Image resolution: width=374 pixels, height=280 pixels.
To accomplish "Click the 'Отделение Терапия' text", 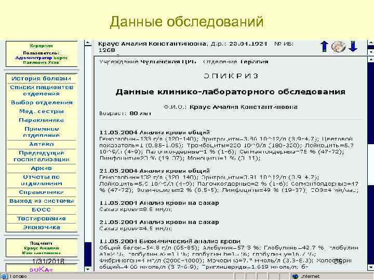I will coord(236,62).
